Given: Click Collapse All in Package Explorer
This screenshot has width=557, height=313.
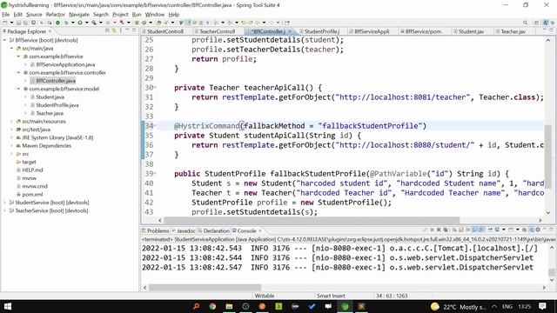Looking at the screenshot, I should tap(107, 30).
